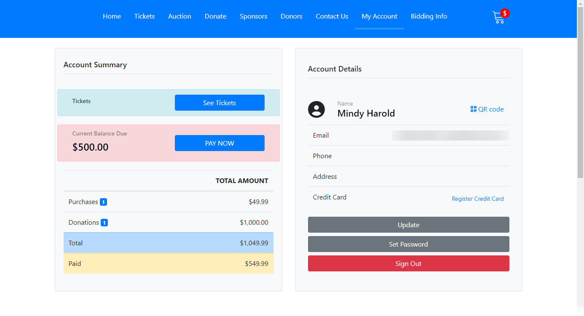Navigate to the Auction page

pyautogui.click(x=179, y=16)
